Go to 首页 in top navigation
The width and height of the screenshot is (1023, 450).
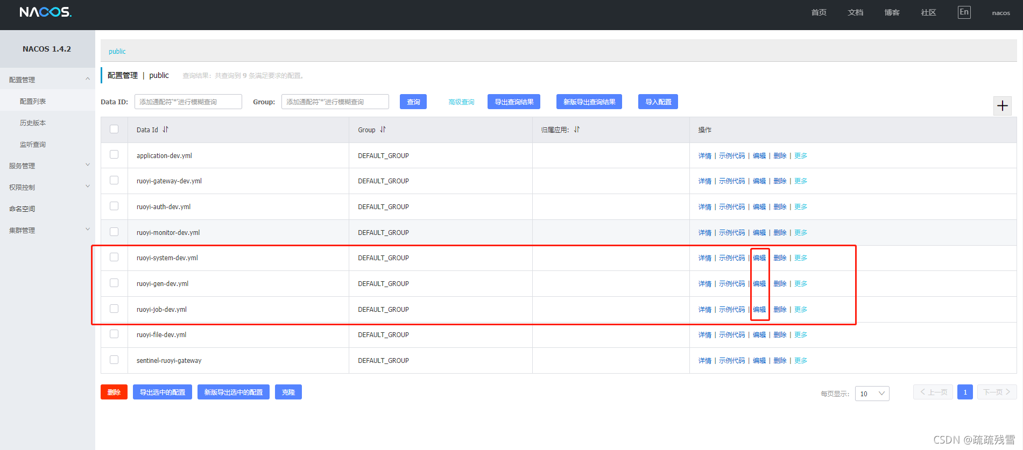(819, 12)
